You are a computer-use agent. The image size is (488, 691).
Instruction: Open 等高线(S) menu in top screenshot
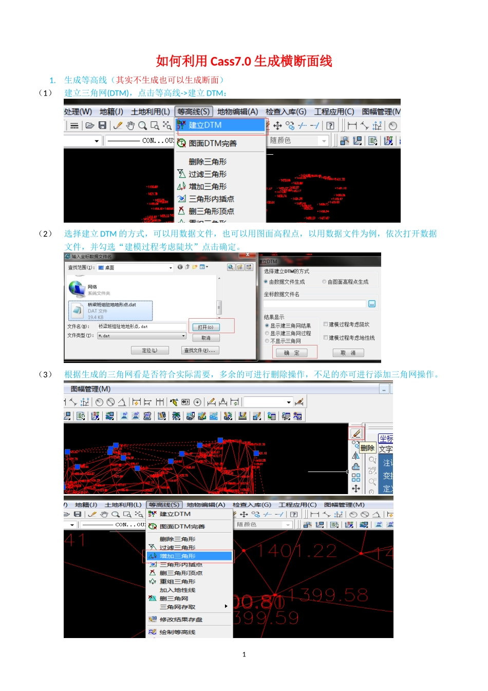[193, 112]
